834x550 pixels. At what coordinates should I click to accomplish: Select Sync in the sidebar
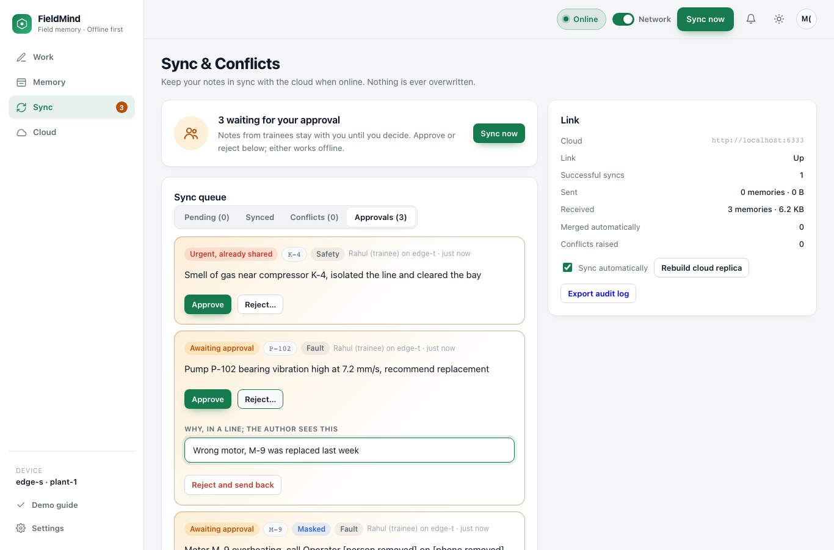(71, 108)
